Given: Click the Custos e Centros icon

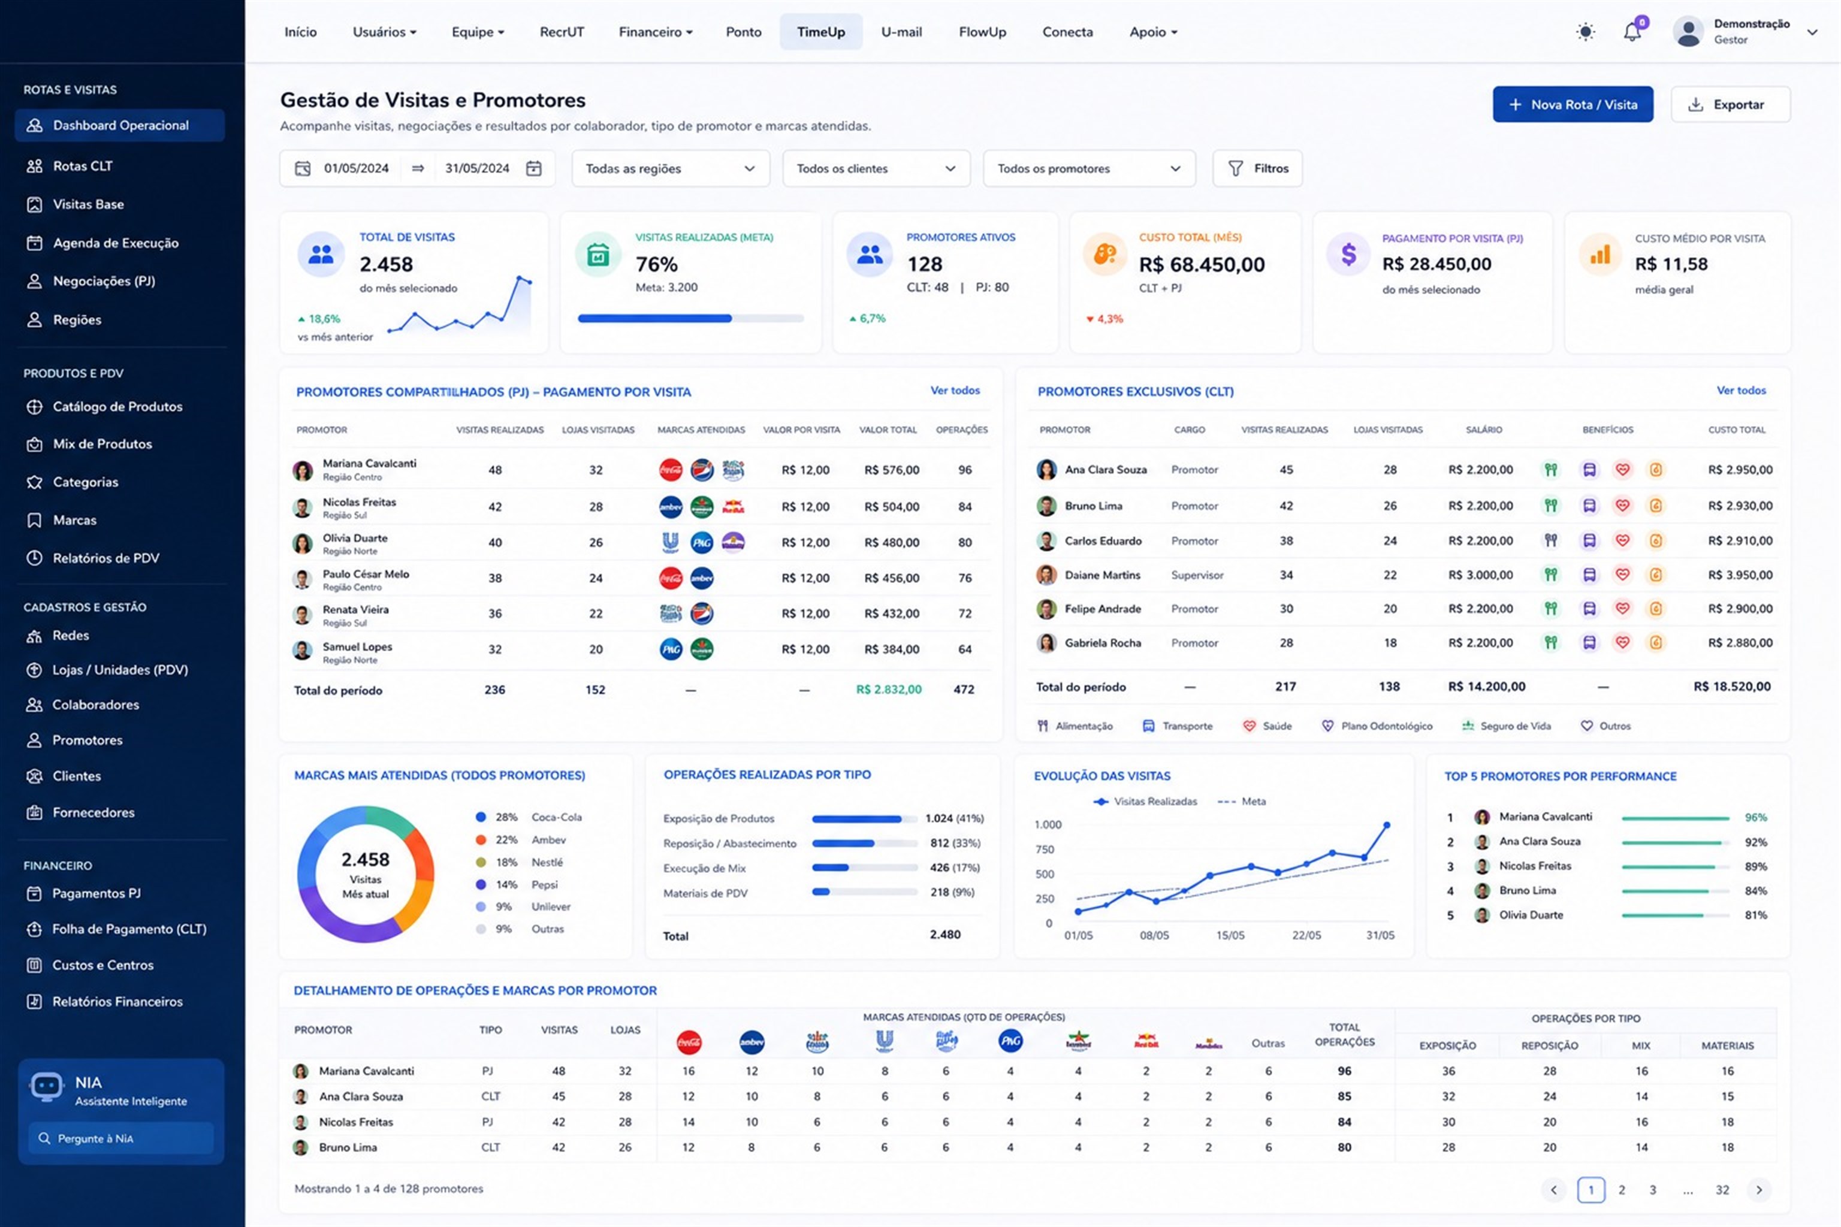Looking at the screenshot, I should (x=34, y=966).
